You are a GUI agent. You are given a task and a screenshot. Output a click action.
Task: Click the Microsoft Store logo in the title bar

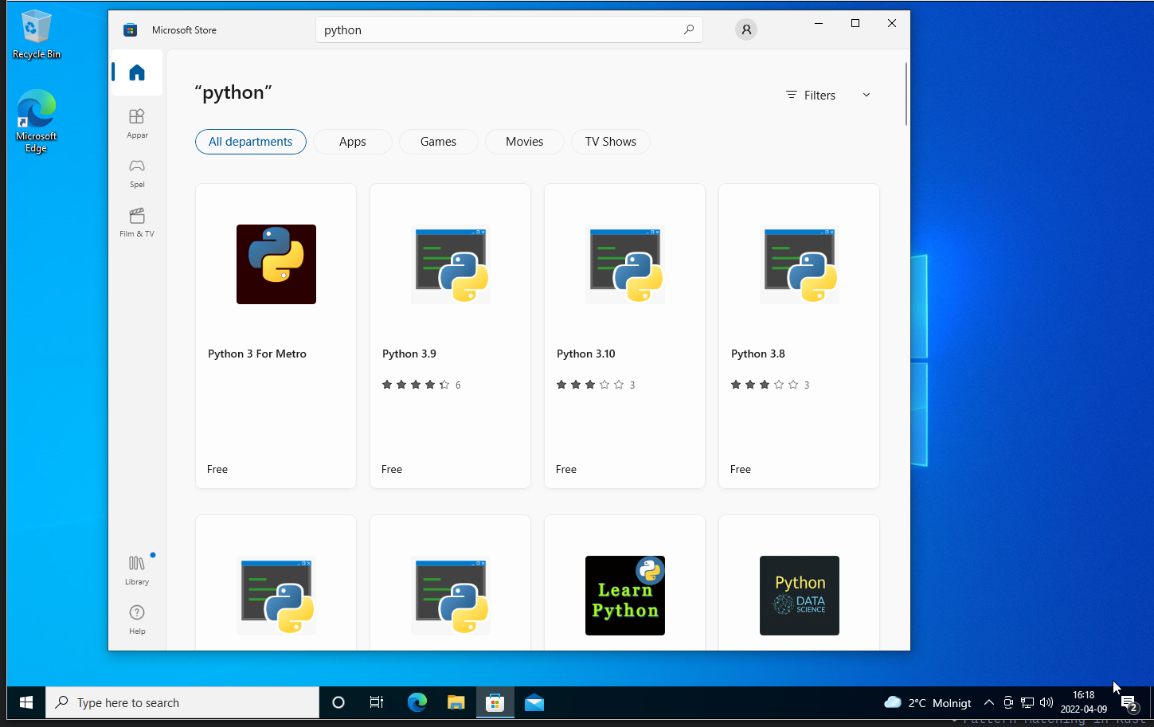click(x=131, y=30)
